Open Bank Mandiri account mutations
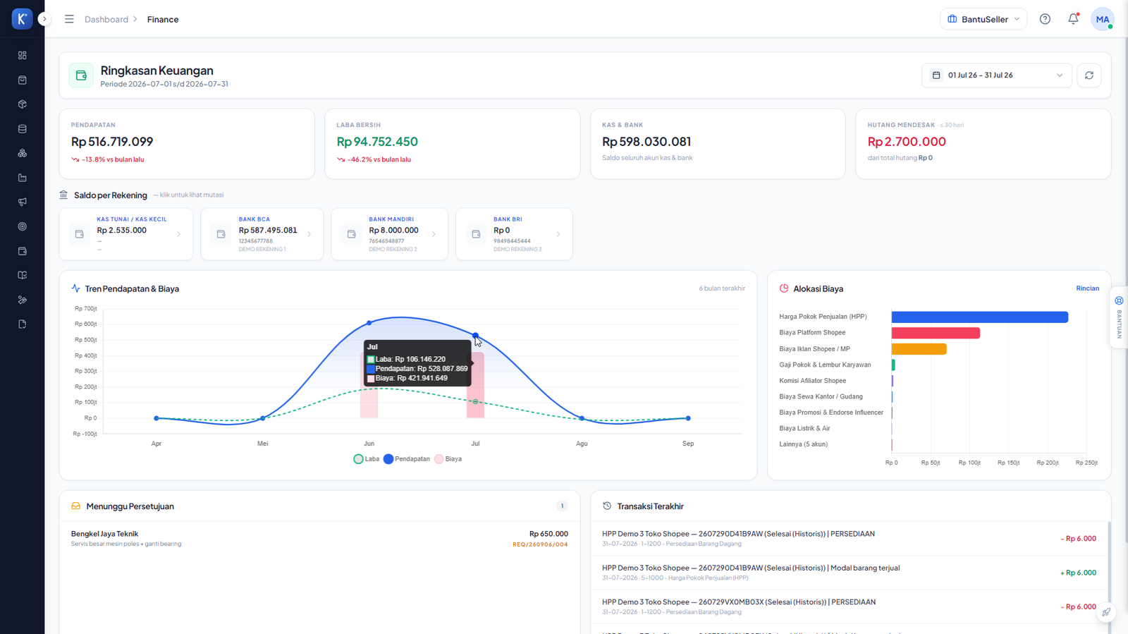 coord(389,234)
